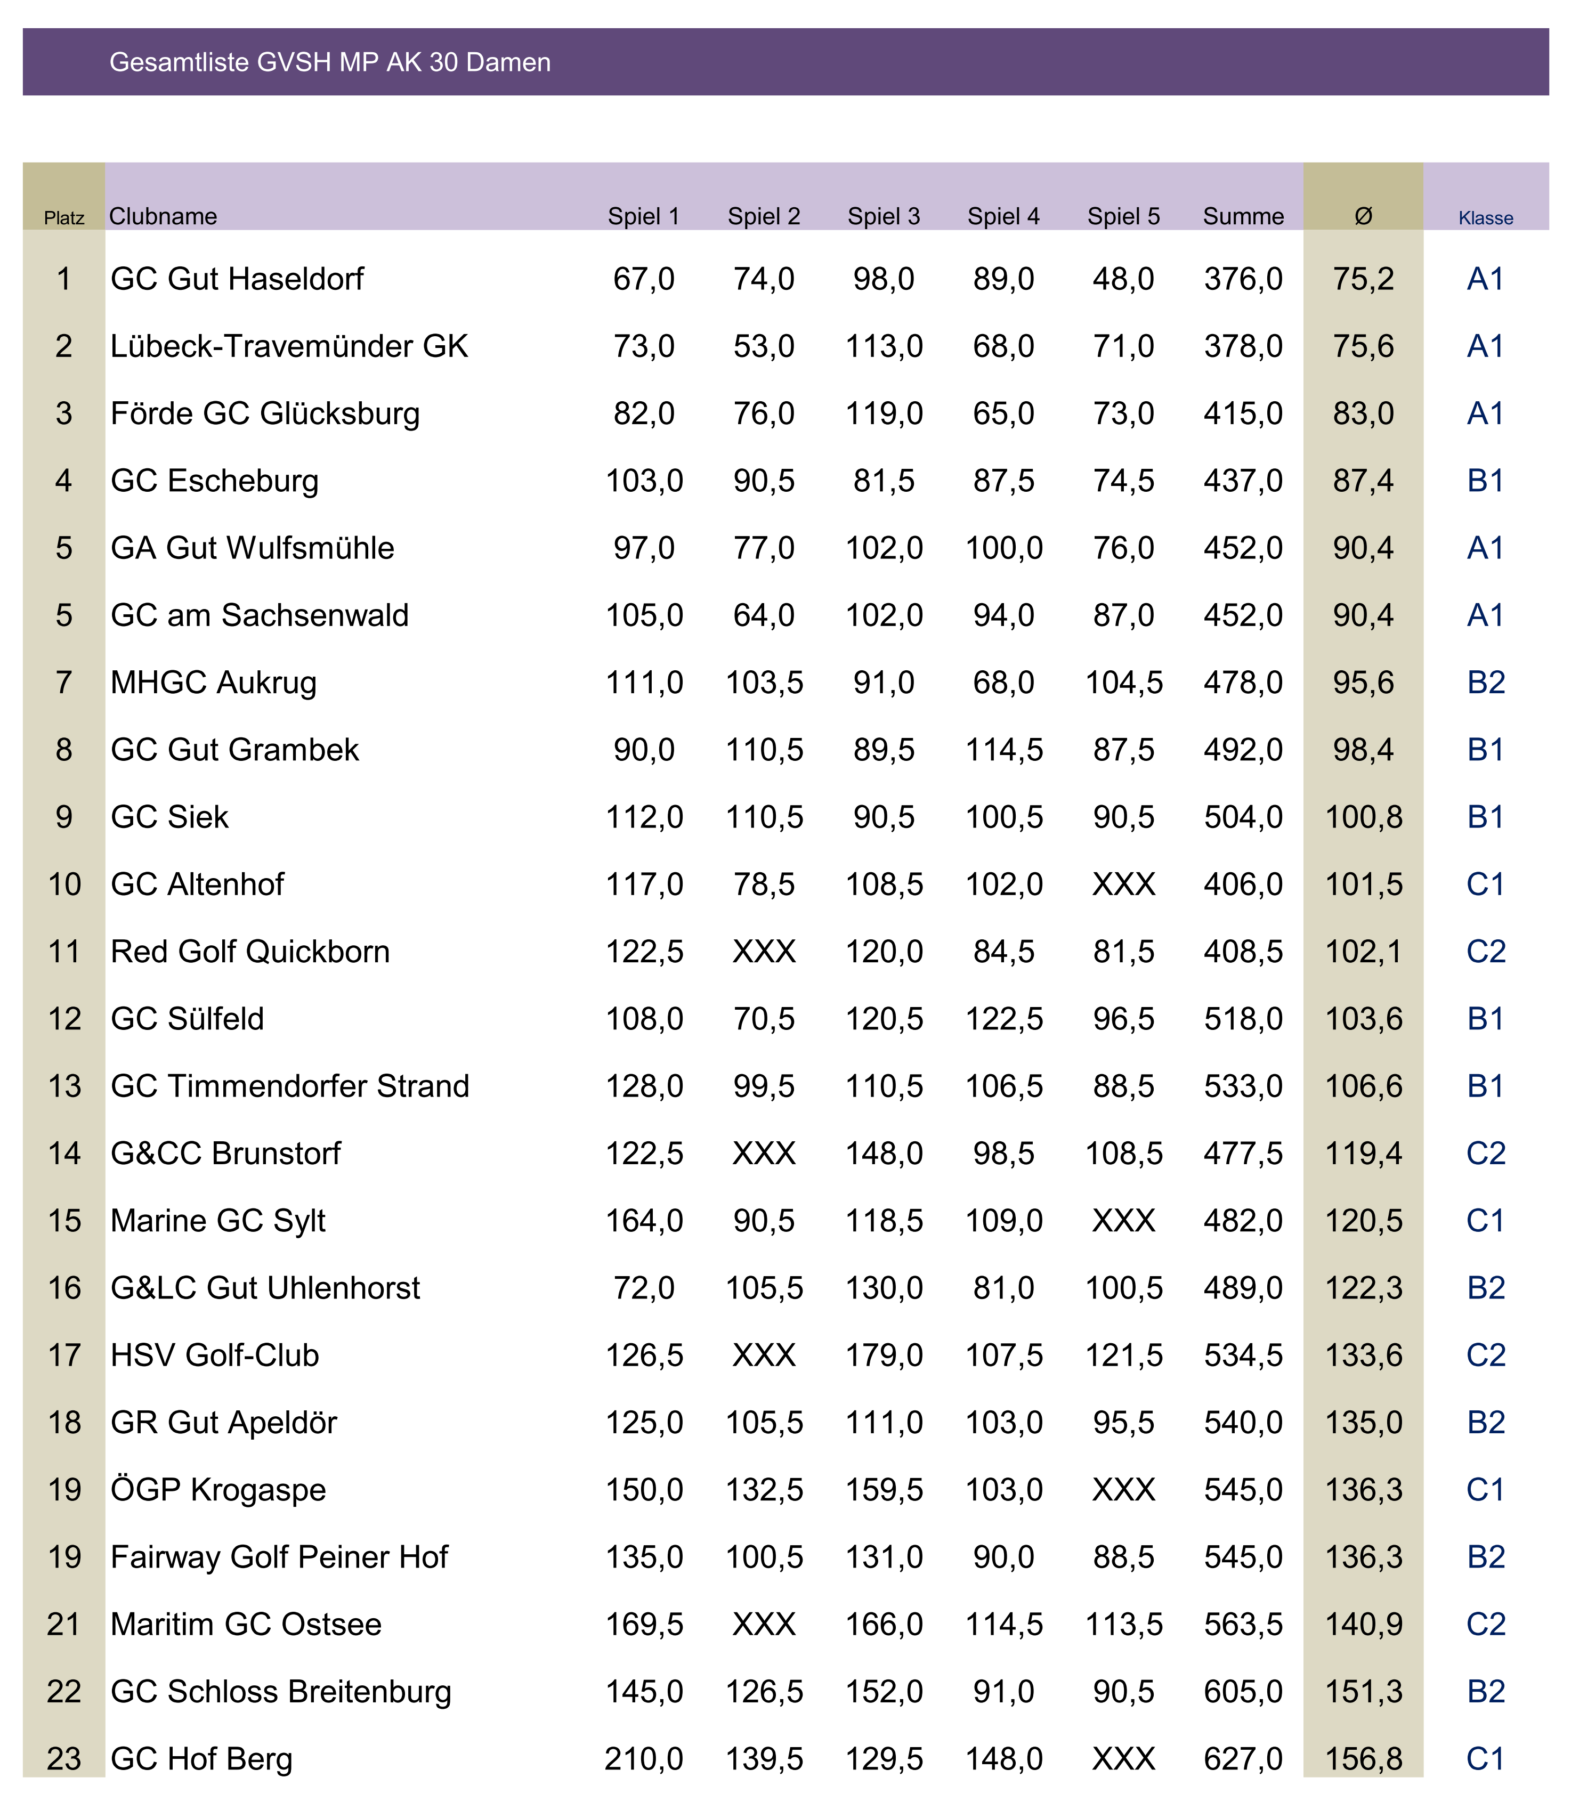Click the Förde GC Glücksburg entry
The width and height of the screenshot is (1571, 1802).
[x=265, y=413]
